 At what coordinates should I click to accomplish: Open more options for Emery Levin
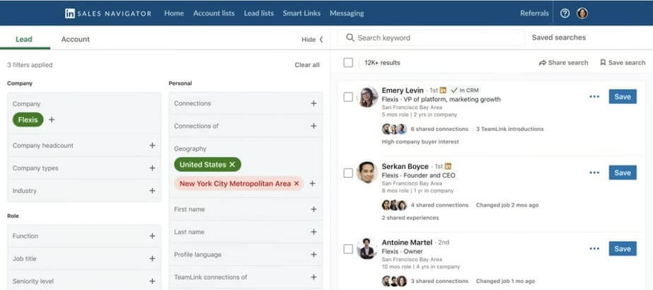[594, 96]
